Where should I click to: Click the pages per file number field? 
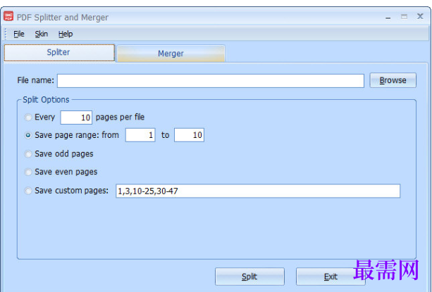tap(76, 118)
